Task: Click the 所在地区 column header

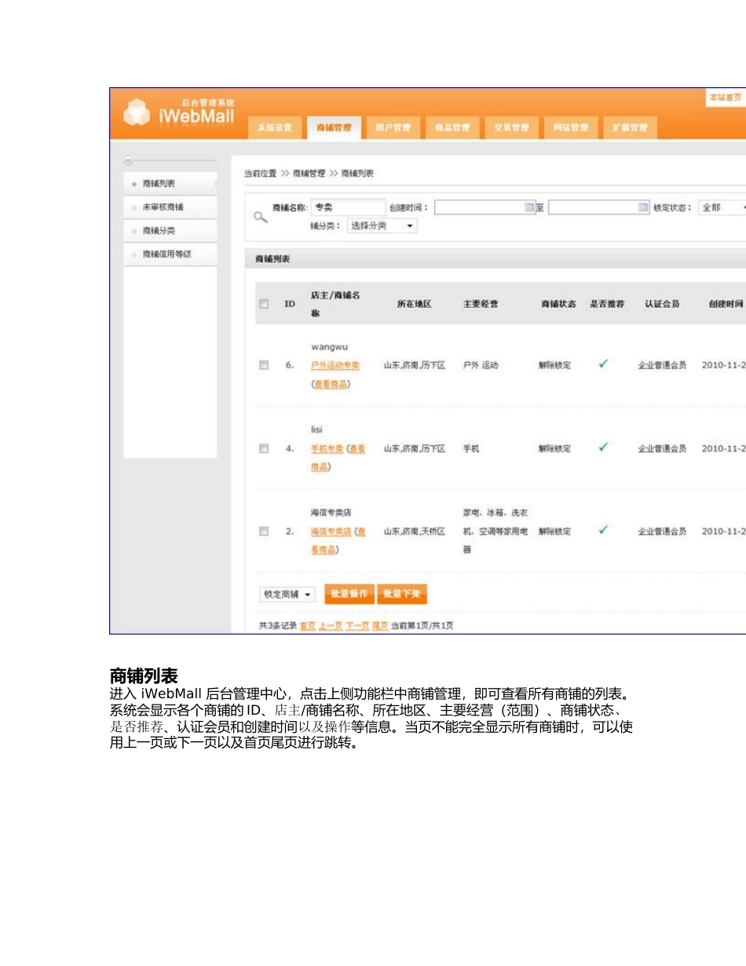Action: [414, 304]
